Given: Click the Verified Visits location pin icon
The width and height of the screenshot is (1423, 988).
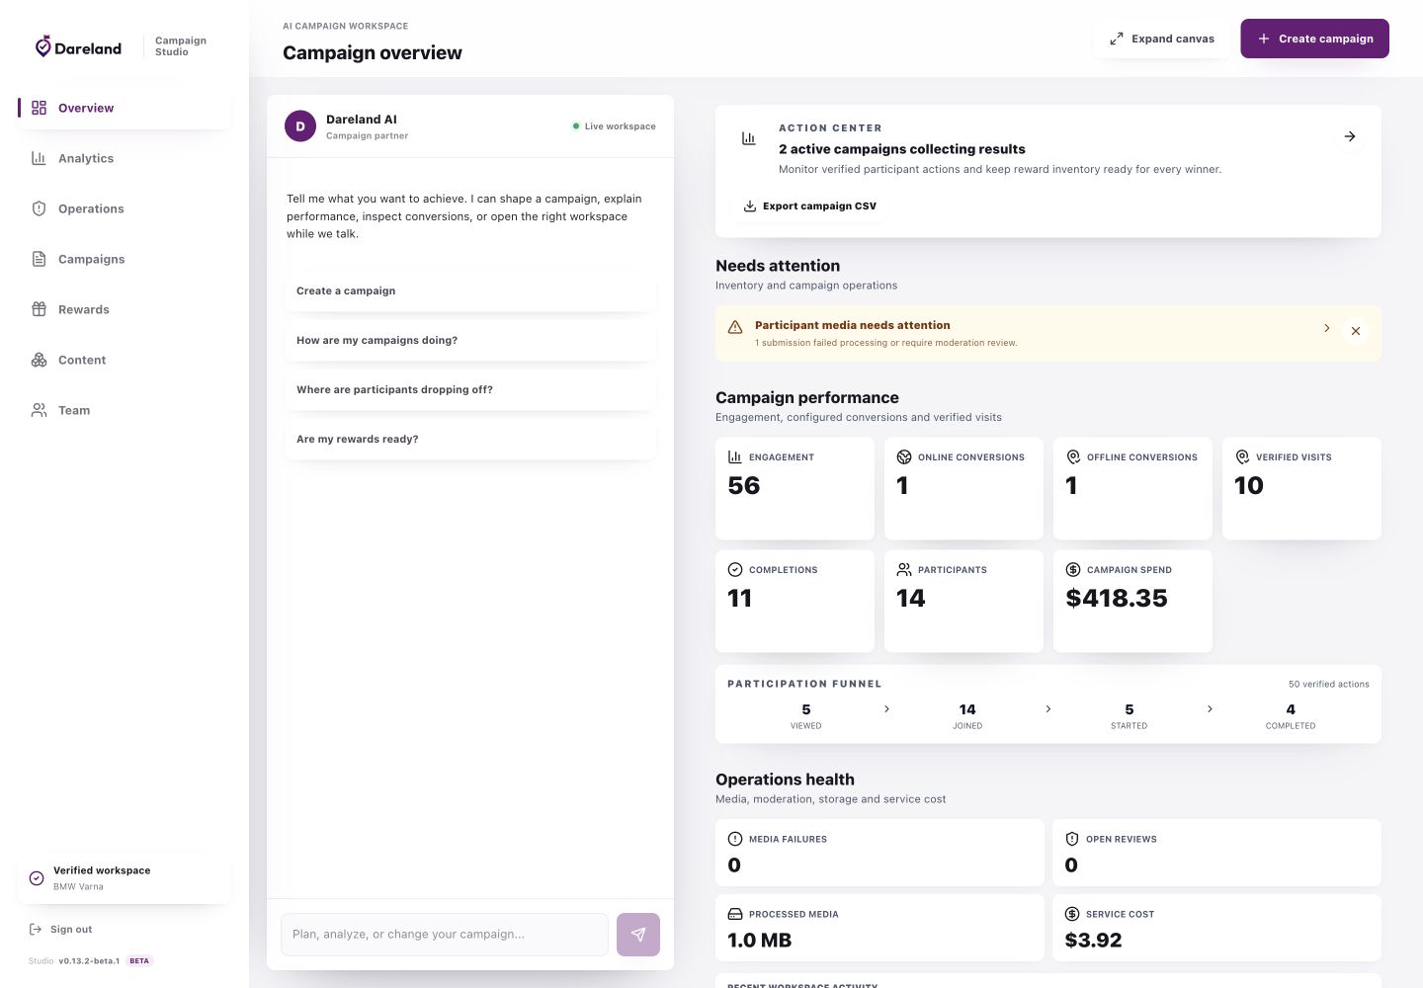Looking at the screenshot, I should (x=1242, y=456).
